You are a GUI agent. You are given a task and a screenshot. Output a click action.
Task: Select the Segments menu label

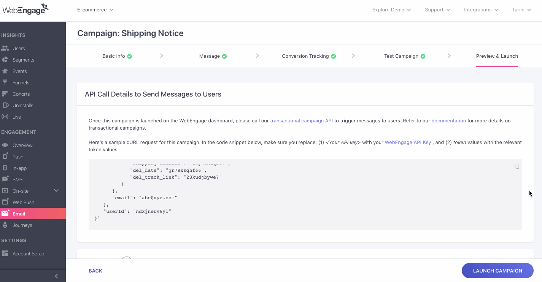(23, 60)
